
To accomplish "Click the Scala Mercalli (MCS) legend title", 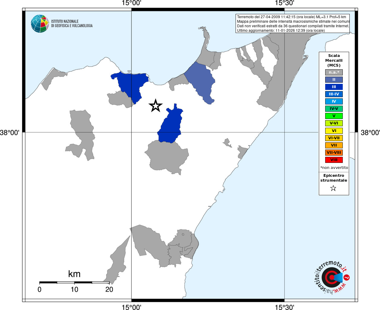I will click(x=334, y=61).
